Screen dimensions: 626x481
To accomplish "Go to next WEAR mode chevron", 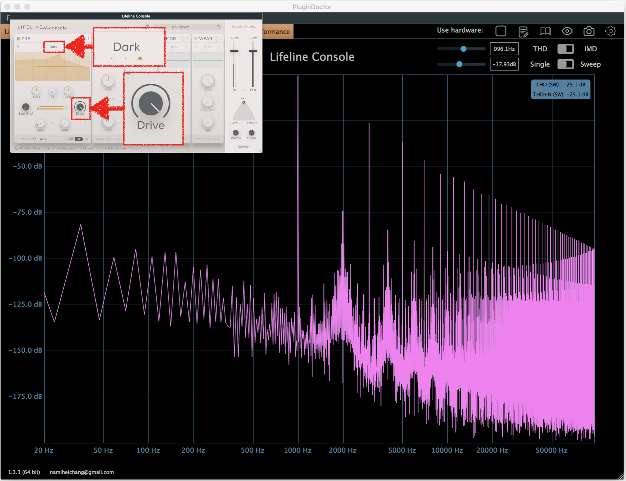I will coord(220,47).
